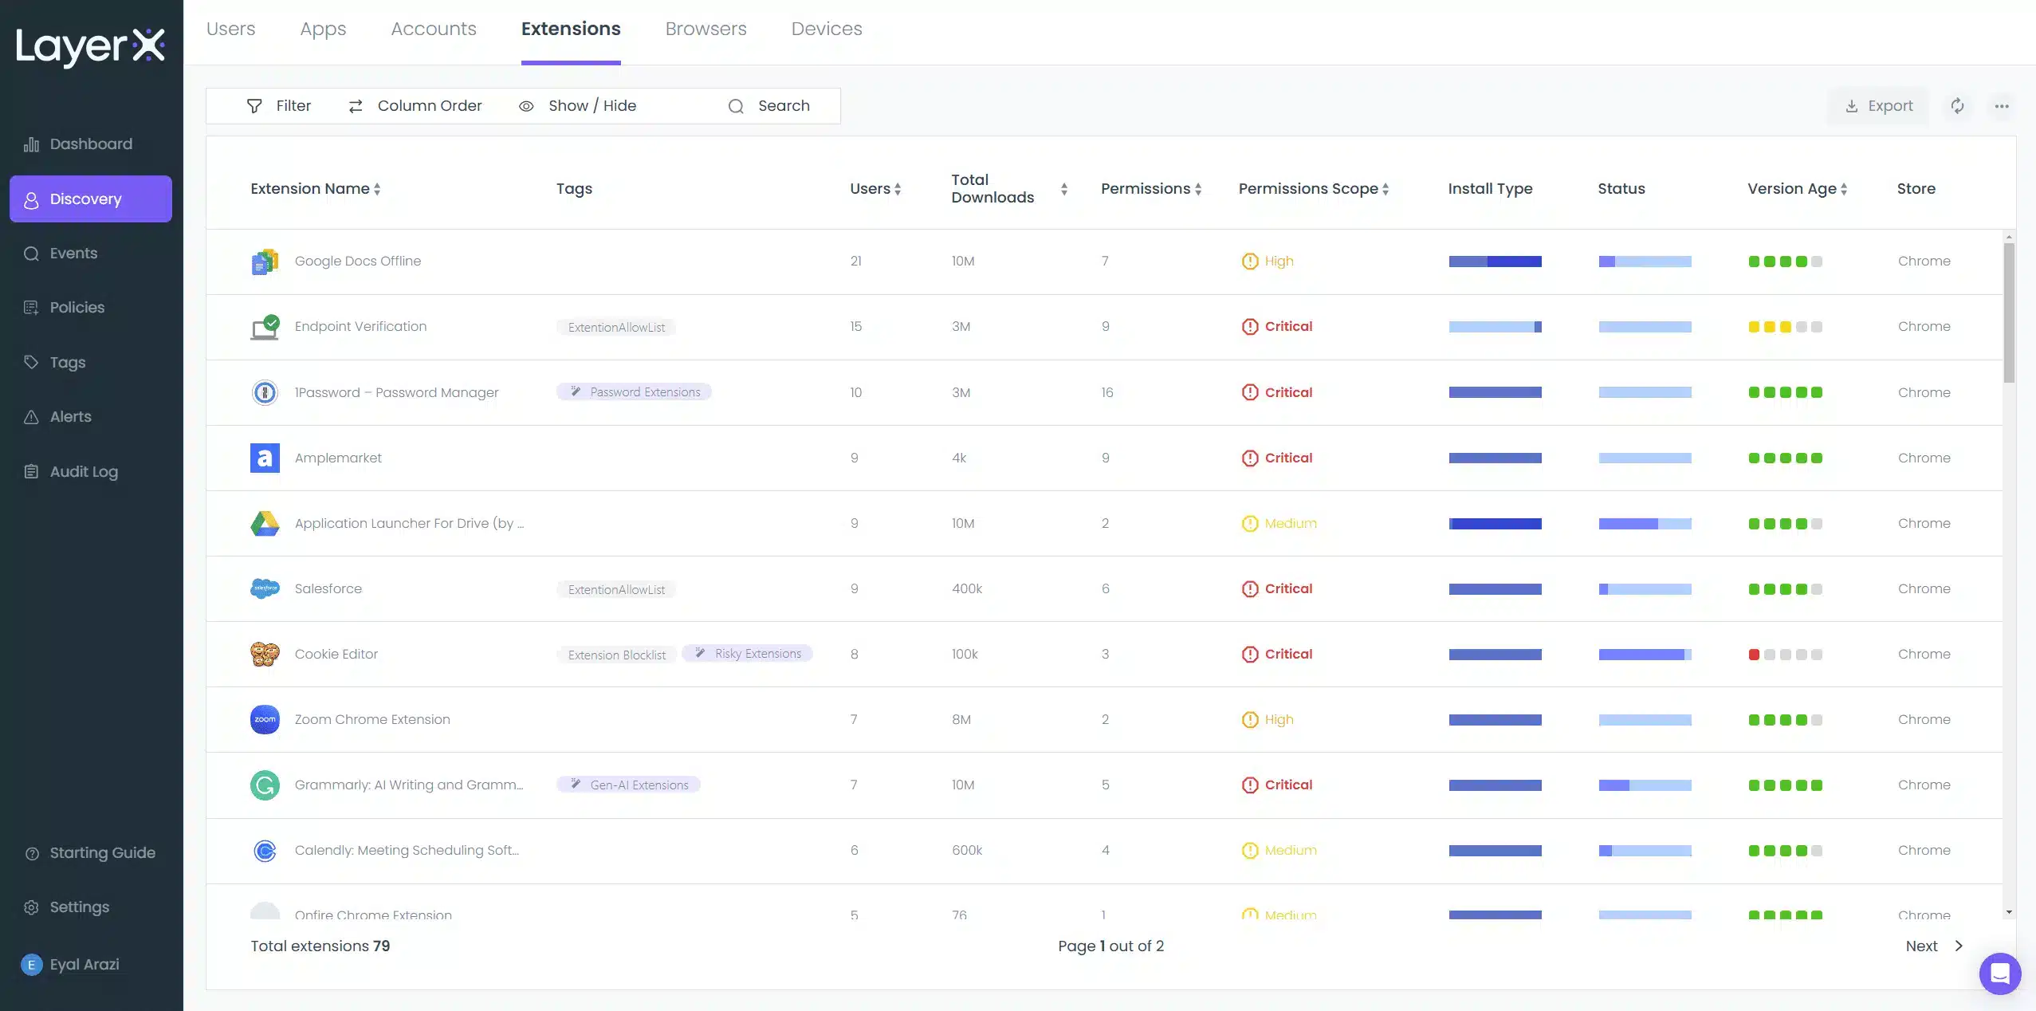Open Show / Hide columns toggle
The height and width of the screenshot is (1011, 2036).
coord(578,106)
